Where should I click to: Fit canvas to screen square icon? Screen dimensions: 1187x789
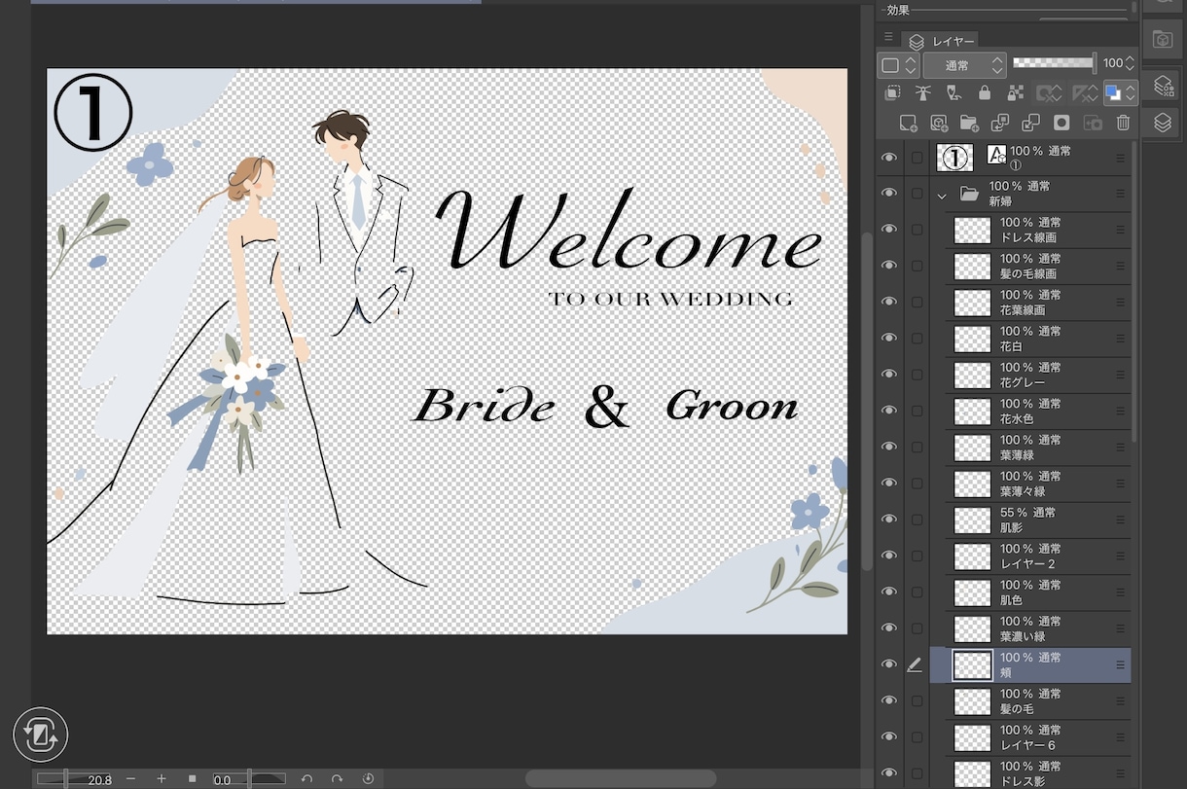pos(193,779)
